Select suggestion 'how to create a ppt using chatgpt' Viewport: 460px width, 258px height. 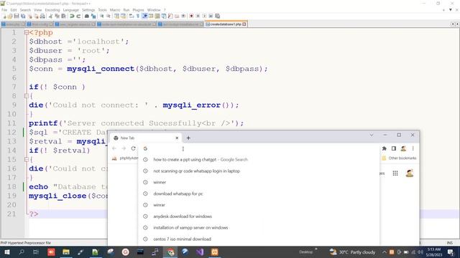(259, 159)
